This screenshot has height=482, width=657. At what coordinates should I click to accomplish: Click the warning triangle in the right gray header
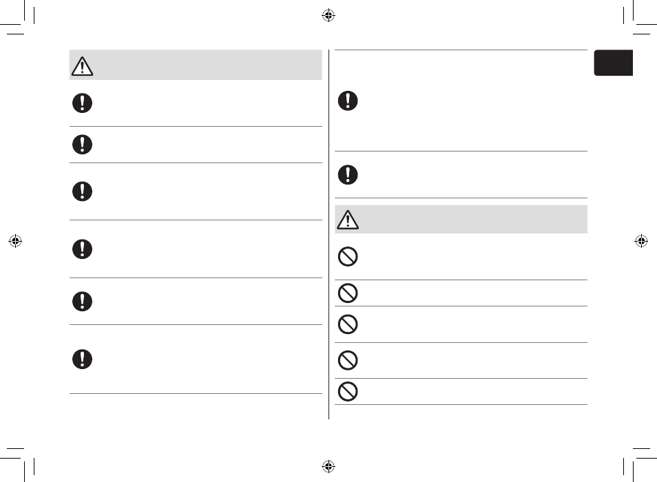(x=348, y=220)
